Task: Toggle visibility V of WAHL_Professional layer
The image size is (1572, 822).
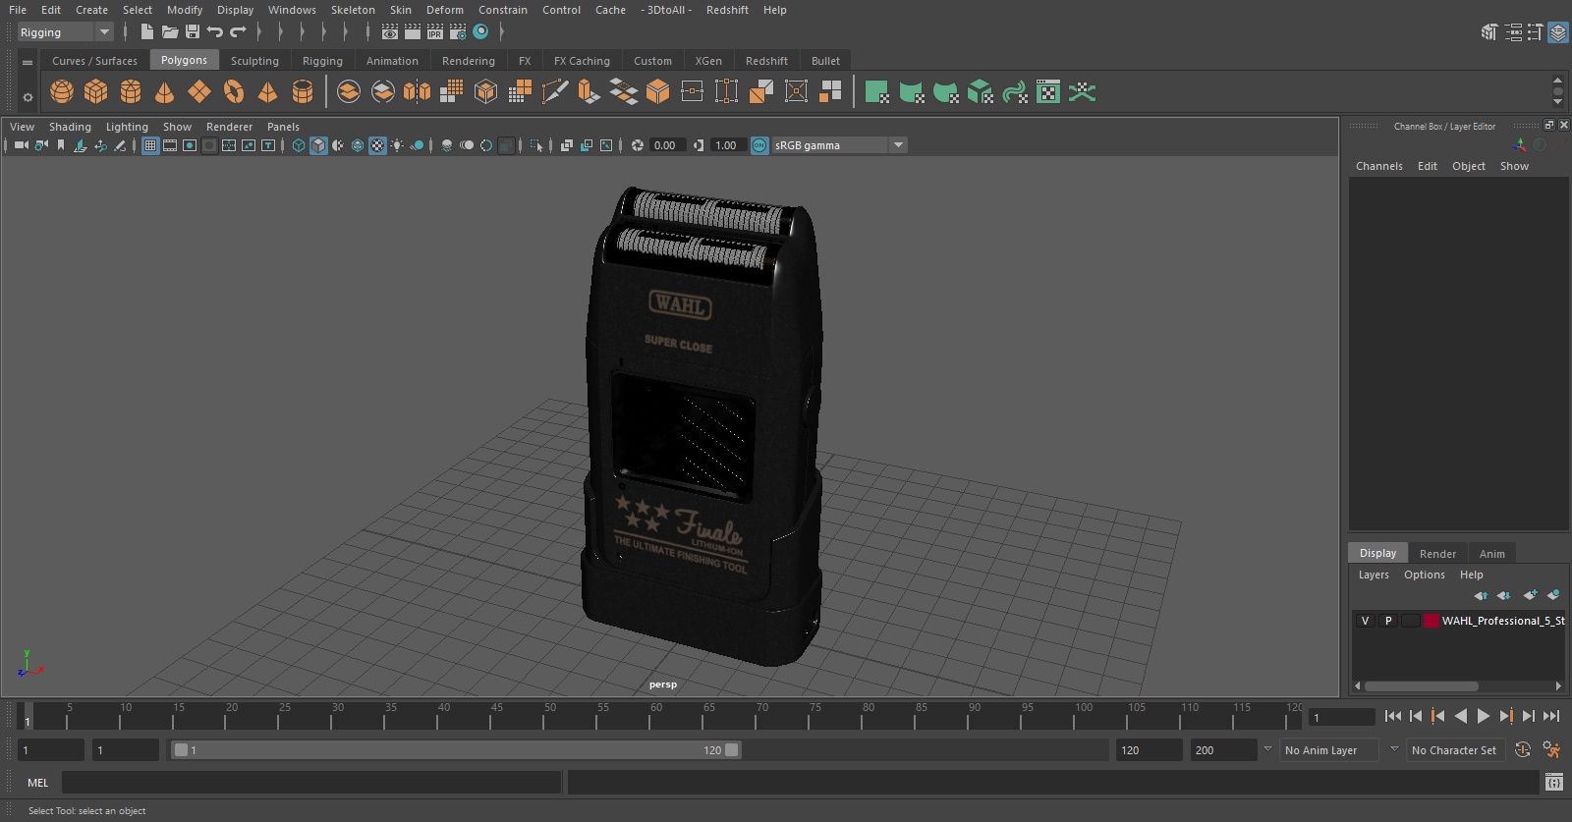Action: [1365, 621]
